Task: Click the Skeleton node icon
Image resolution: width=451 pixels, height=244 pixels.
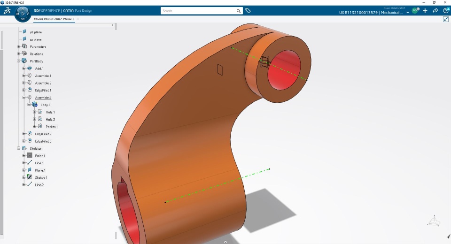Action: pyautogui.click(x=24, y=148)
